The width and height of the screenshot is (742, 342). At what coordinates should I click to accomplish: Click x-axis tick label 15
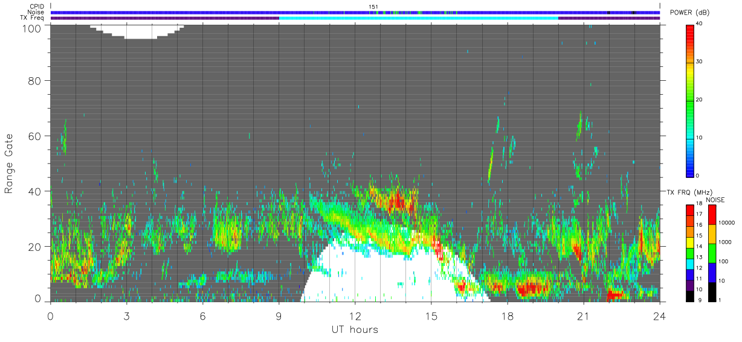[431, 315]
